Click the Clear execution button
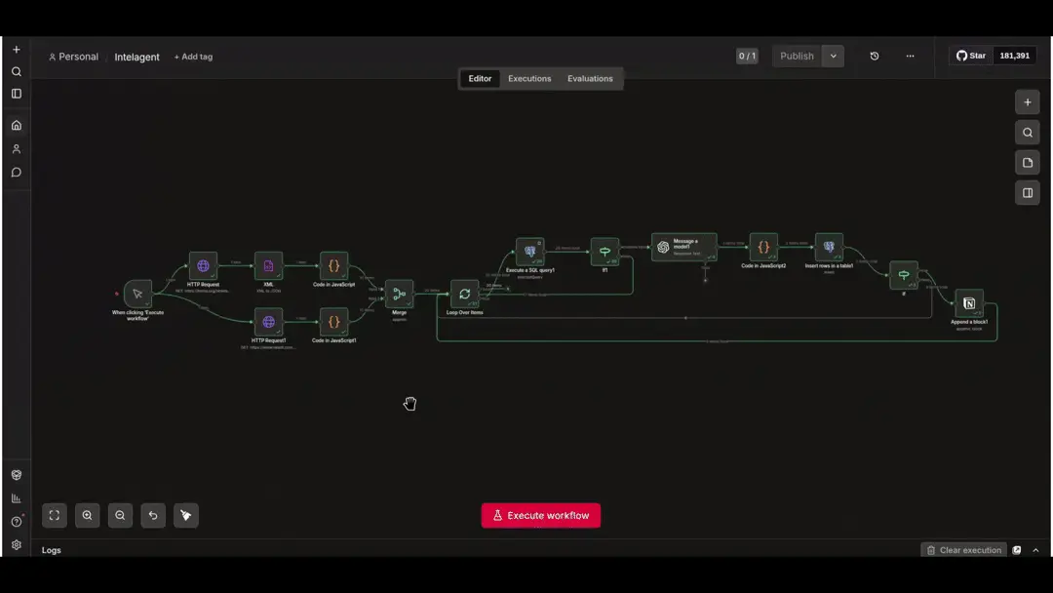The image size is (1053, 593). pyautogui.click(x=963, y=550)
